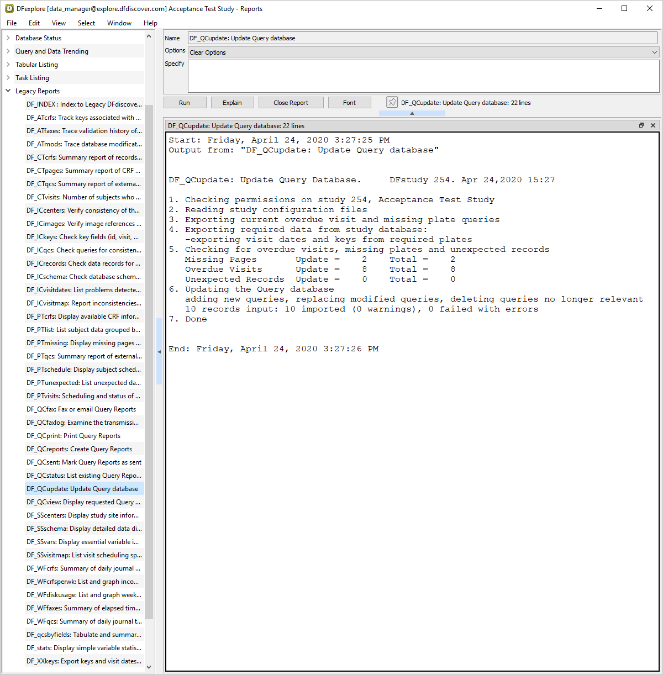Collapse the Legacy Reports section
The height and width of the screenshot is (675, 663).
tap(8, 91)
